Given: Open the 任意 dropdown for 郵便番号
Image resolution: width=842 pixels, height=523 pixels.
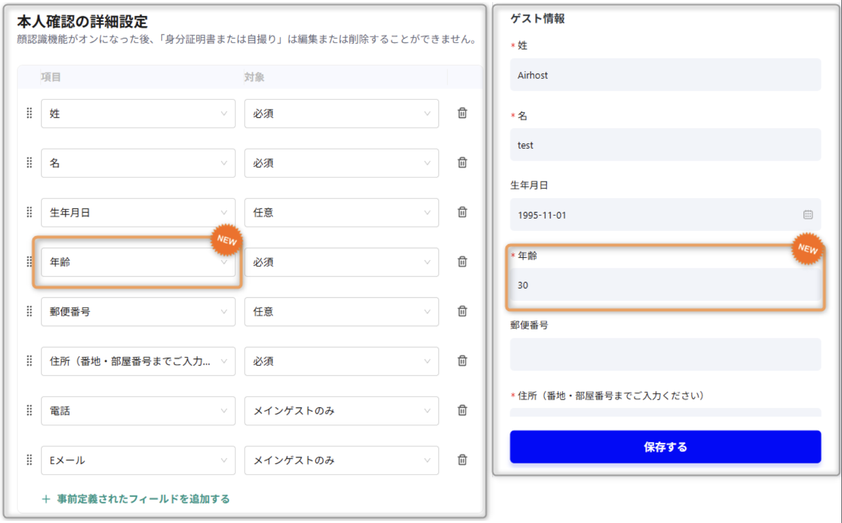Looking at the screenshot, I should 341,311.
